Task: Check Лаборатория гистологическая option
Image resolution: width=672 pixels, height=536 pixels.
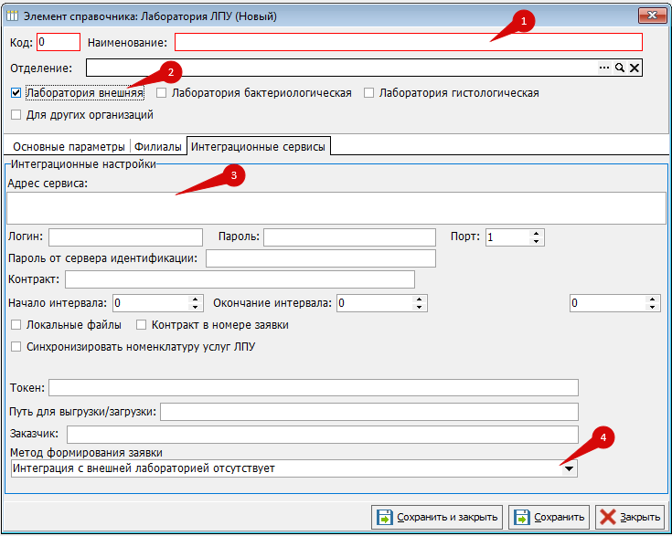Action: (x=369, y=93)
